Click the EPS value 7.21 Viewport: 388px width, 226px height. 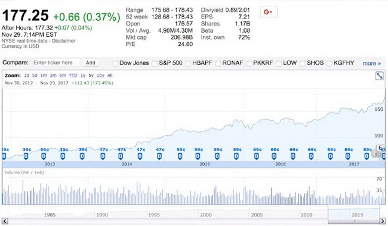pyautogui.click(x=244, y=17)
